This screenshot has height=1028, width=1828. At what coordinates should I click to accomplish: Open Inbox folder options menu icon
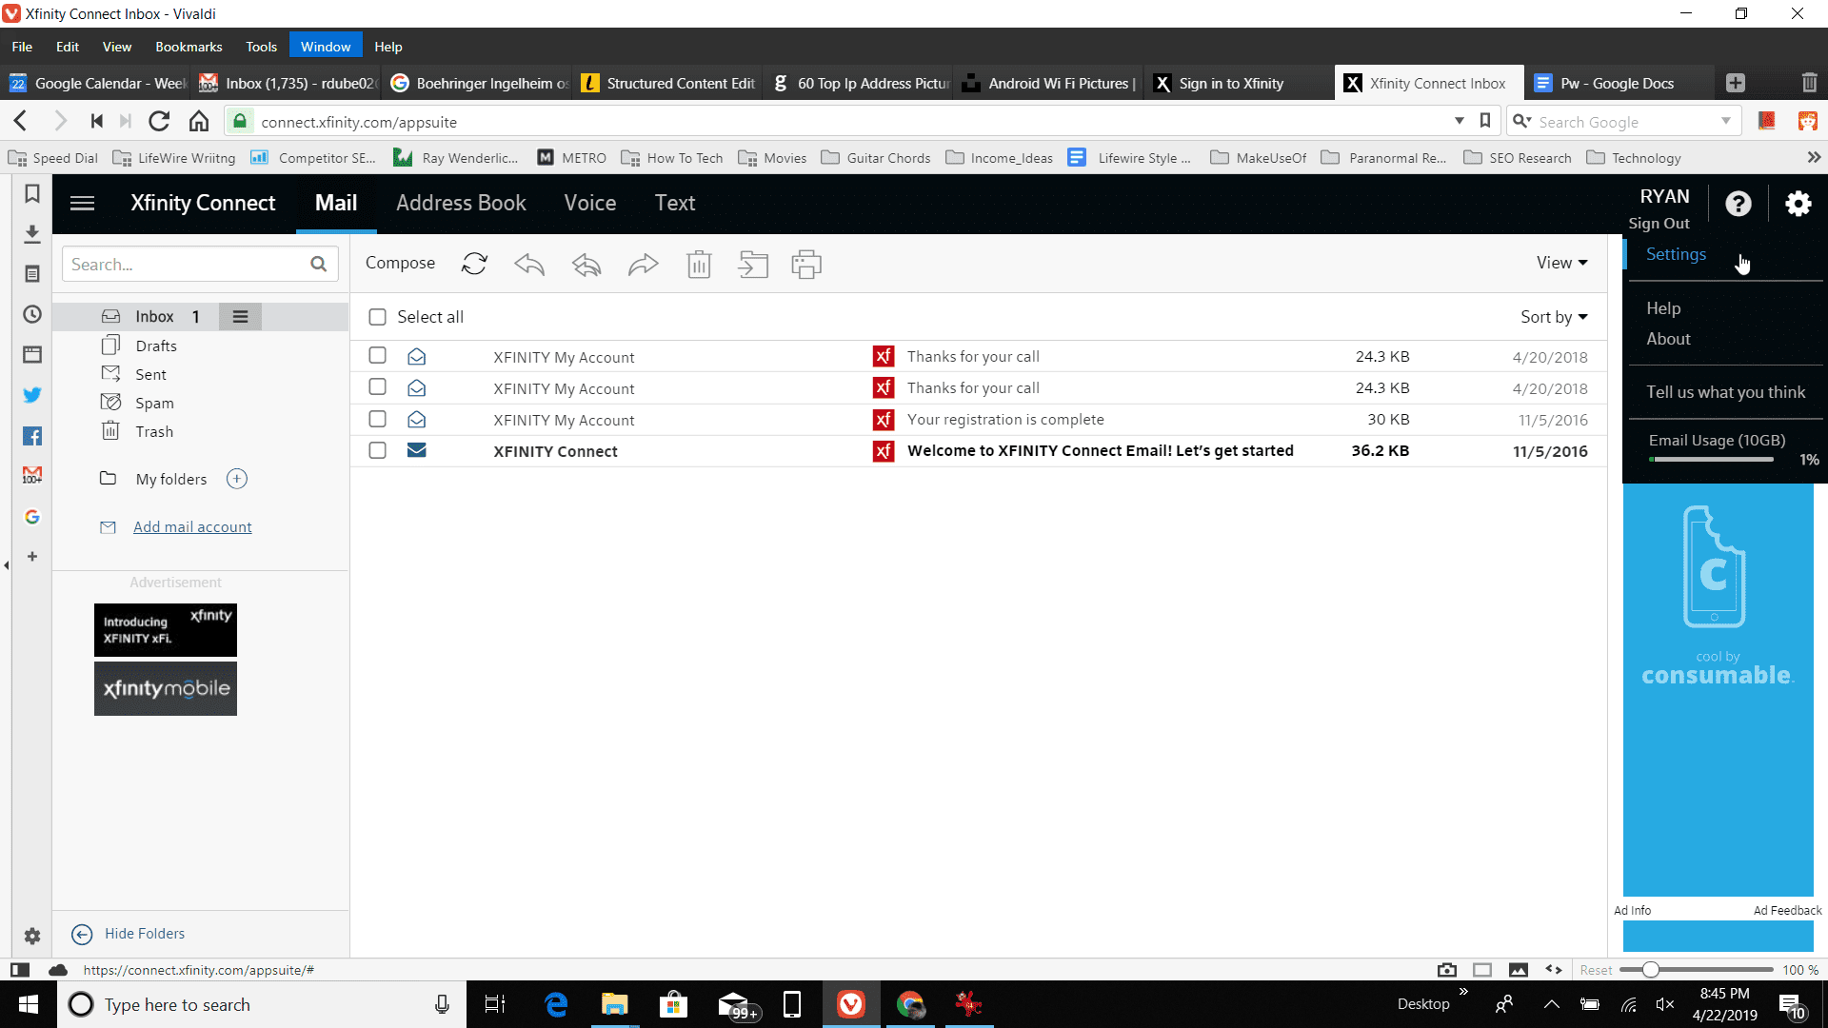tap(240, 316)
